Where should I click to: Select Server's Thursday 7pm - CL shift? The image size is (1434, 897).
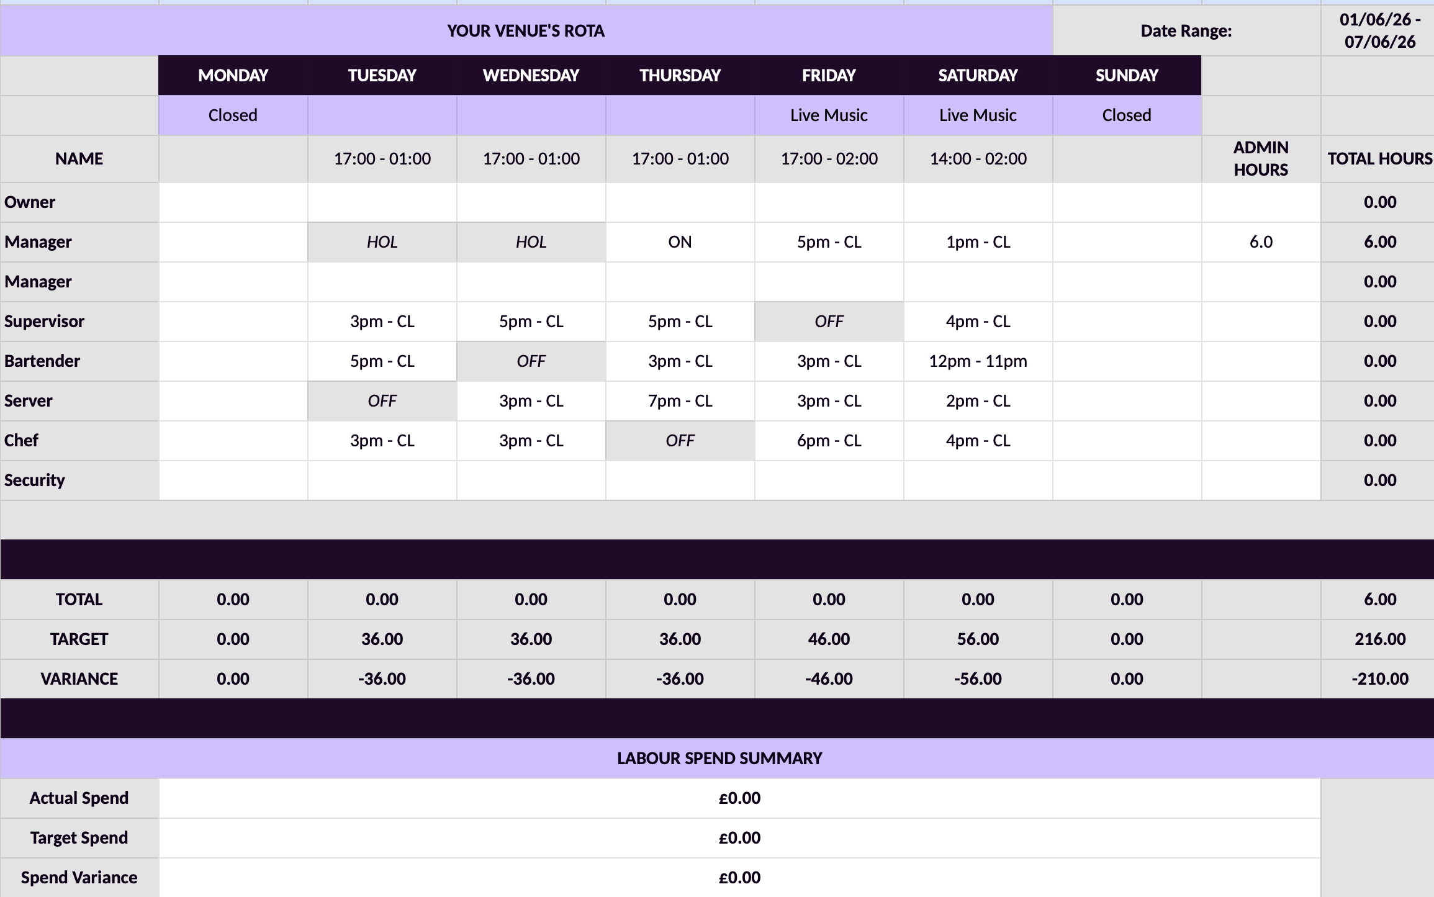point(680,401)
